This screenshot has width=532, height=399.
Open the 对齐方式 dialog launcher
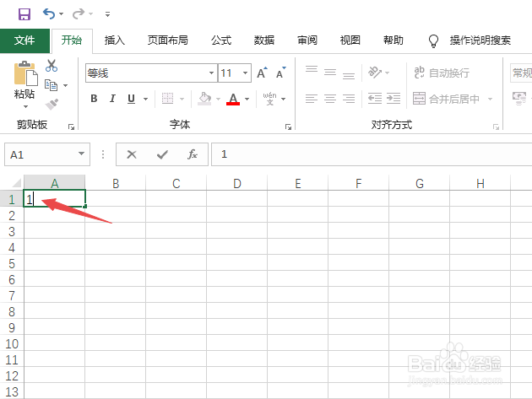pyautogui.click(x=496, y=127)
